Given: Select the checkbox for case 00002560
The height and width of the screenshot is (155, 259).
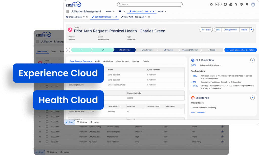Looking at the screenshot, I should pyautogui.click(x=47, y=137).
